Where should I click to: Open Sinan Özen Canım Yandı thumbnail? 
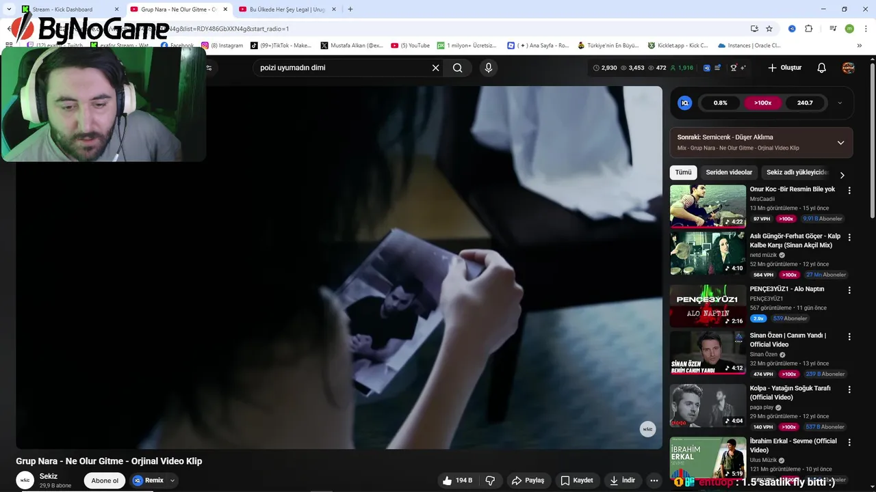708,353
